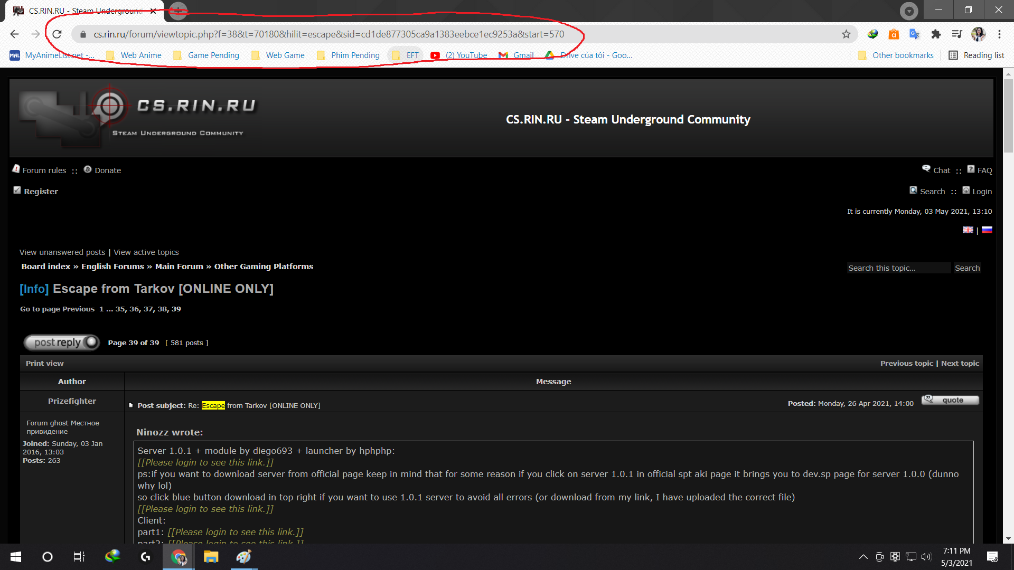Open the Register link

pos(41,192)
